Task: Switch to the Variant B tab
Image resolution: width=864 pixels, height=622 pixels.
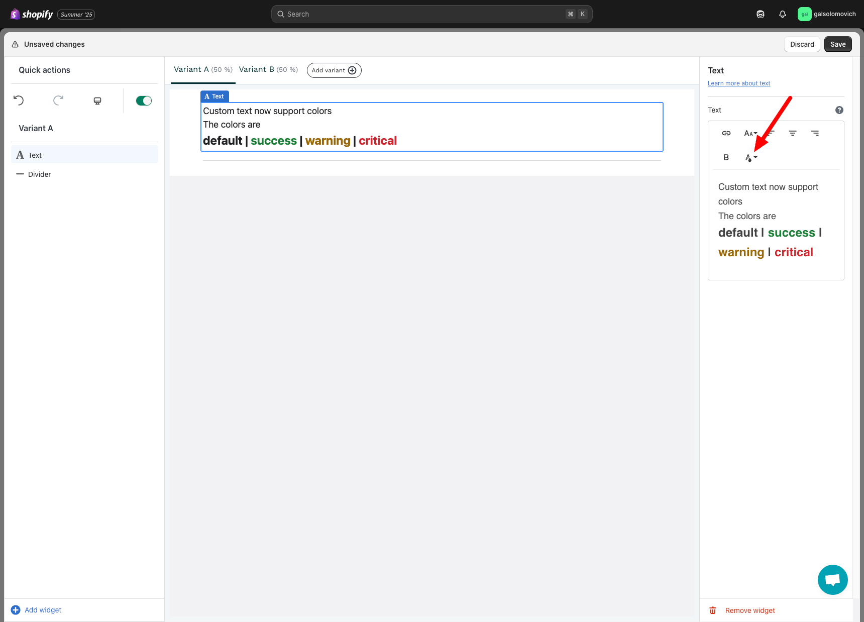Action: [x=268, y=70]
